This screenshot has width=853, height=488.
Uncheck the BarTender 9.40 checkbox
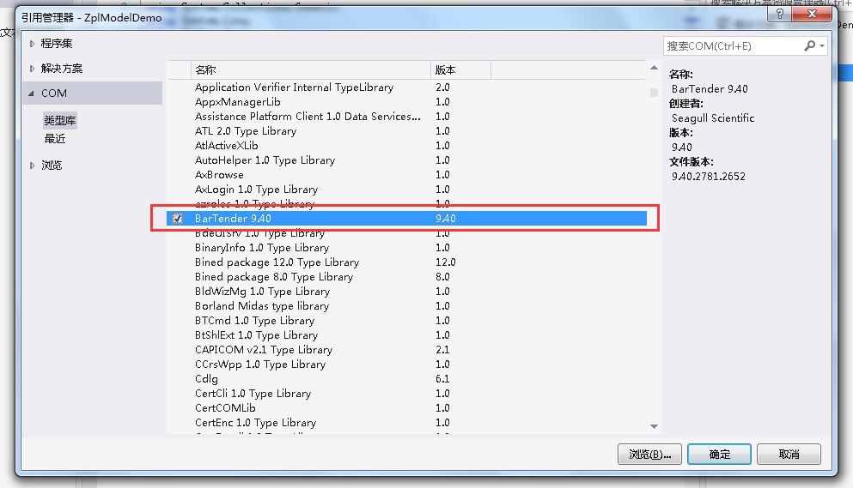pyautogui.click(x=177, y=219)
